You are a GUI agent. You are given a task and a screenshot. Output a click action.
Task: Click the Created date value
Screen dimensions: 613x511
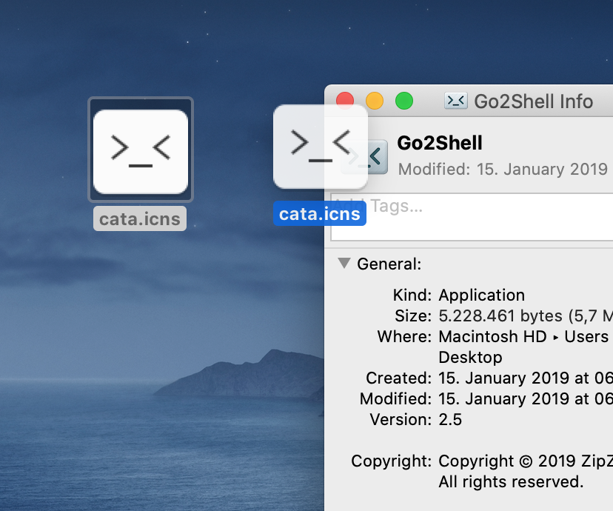[x=526, y=378]
